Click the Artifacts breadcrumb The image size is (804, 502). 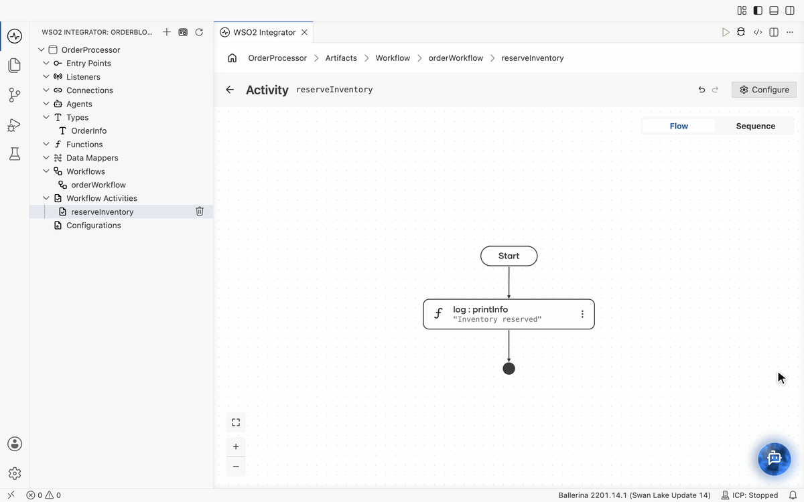coord(341,58)
